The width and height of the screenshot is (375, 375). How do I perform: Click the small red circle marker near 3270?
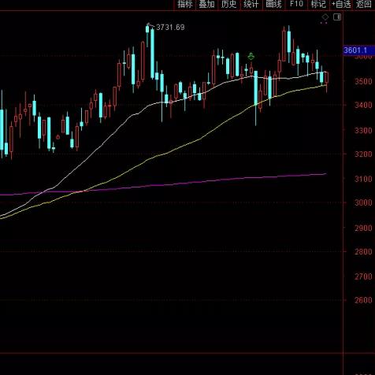tap(58, 137)
